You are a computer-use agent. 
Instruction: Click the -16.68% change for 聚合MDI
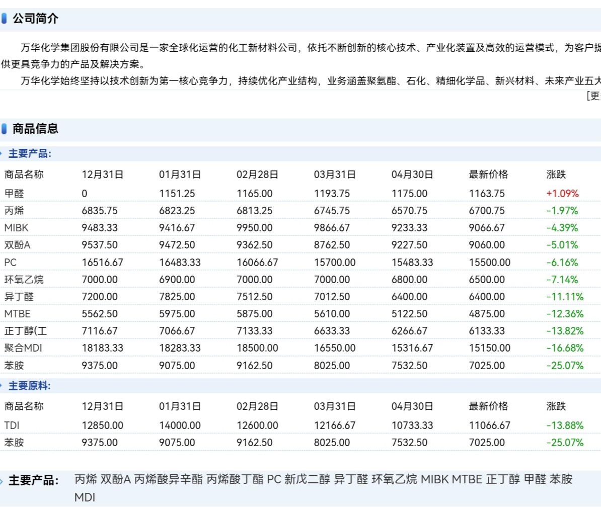[x=565, y=348]
